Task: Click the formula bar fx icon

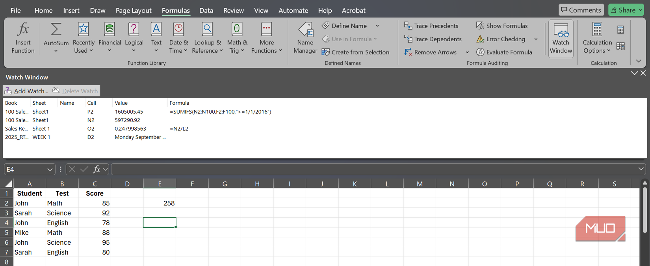Action: [x=97, y=169]
